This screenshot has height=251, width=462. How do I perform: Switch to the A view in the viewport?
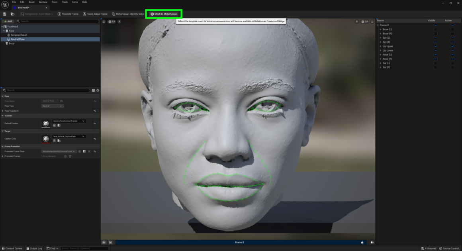click(119, 22)
